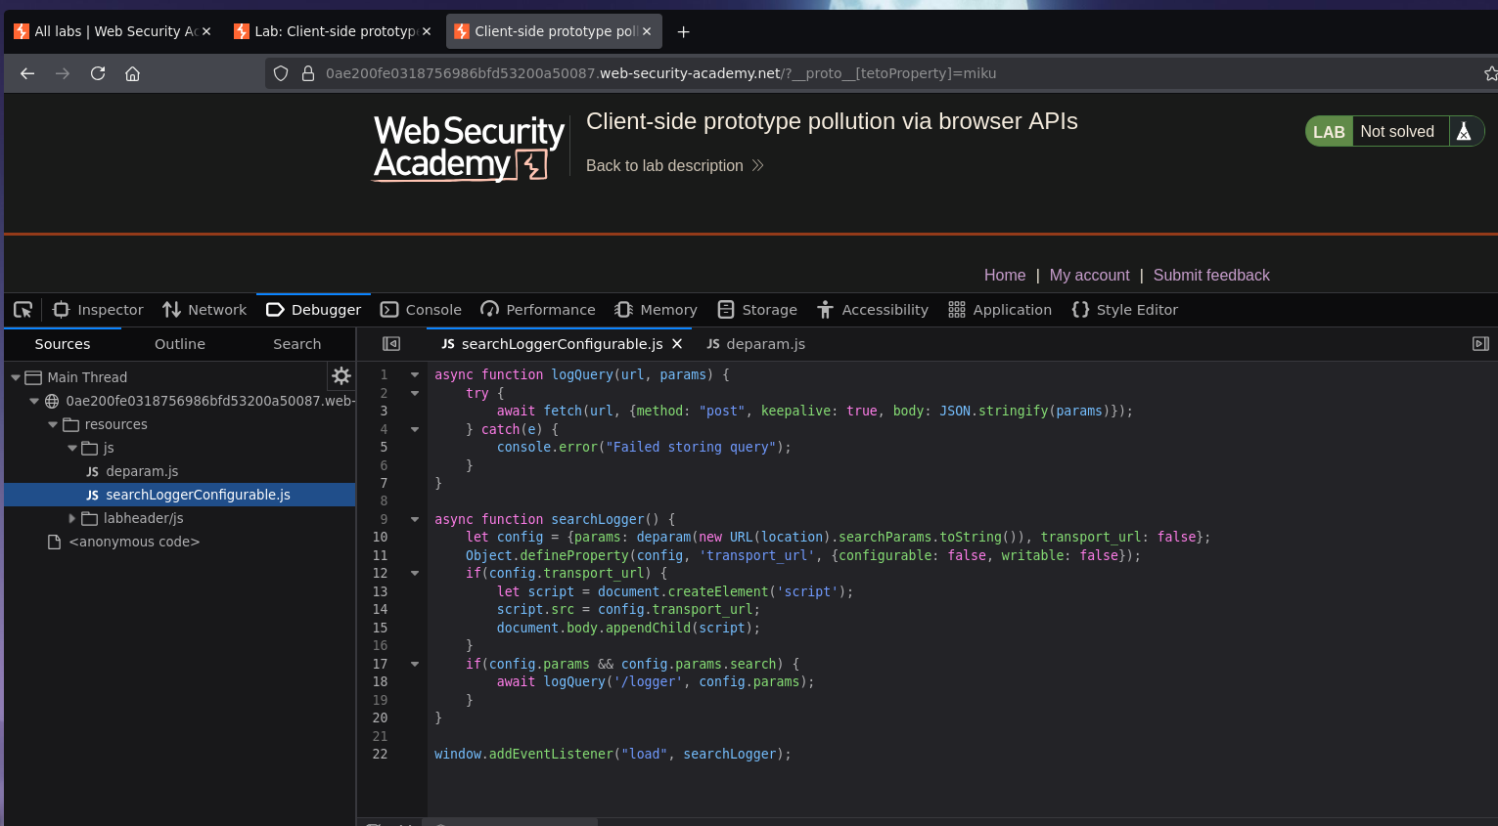This screenshot has width=1498, height=826.
Task: Fold the searchLogger function at line 9
Action: coord(415,519)
